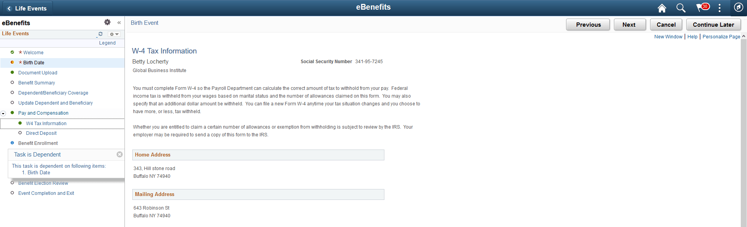The height and width of the screenshot is (227, 747).
Task: Open the Direct Deposit step
Action: 41,133
